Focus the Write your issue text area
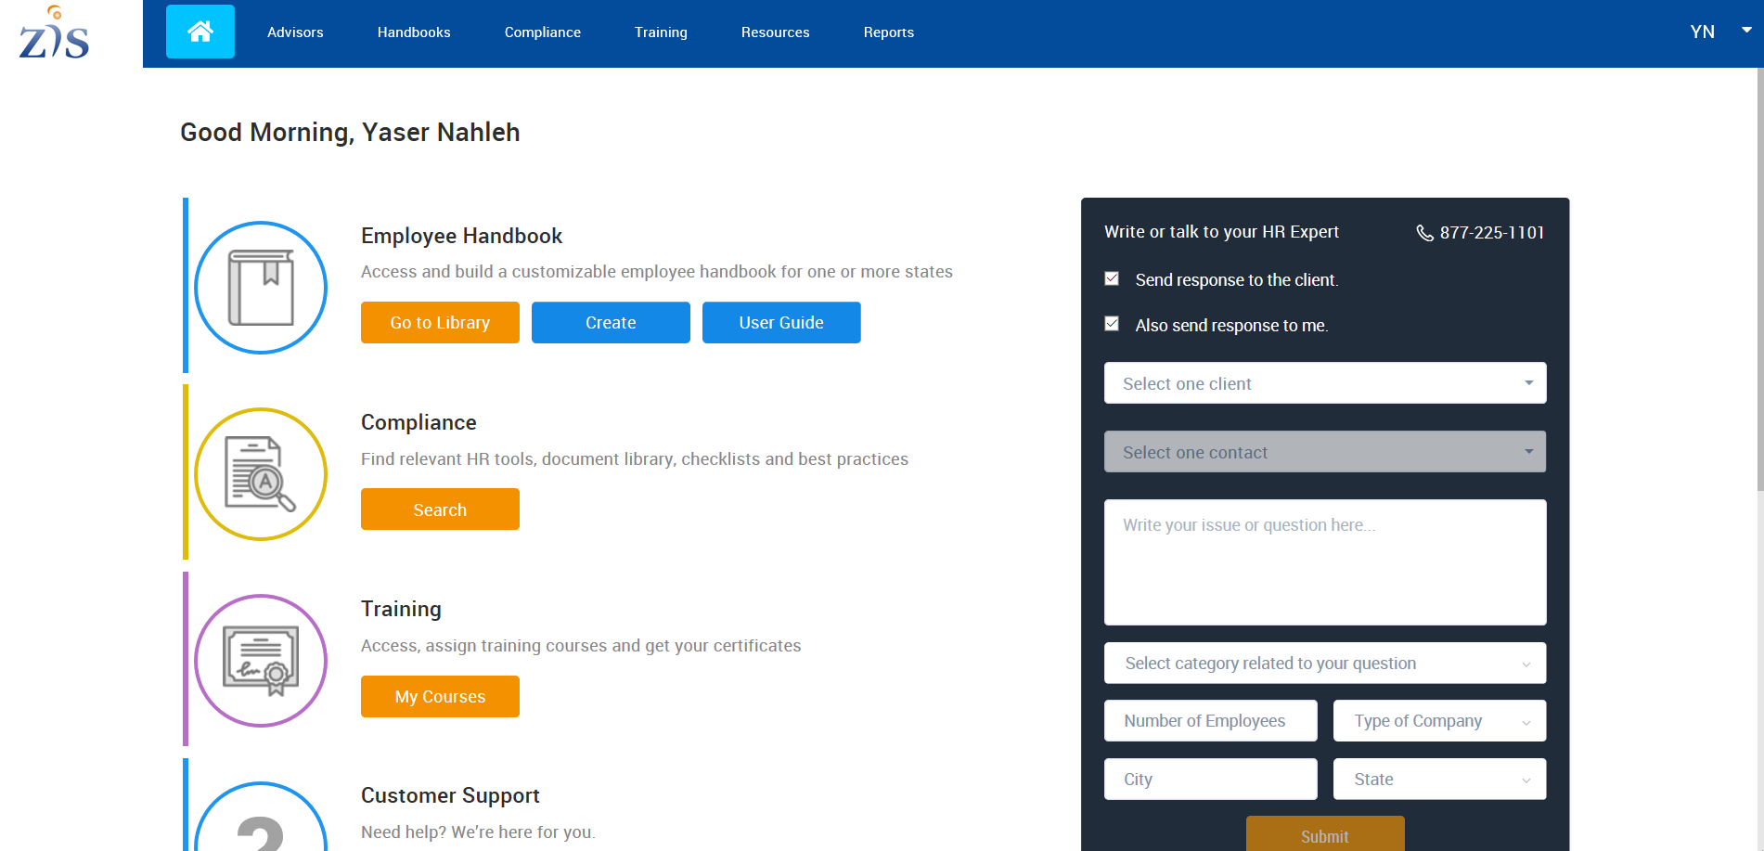The image size is (1764, 851). point(1324,562)
